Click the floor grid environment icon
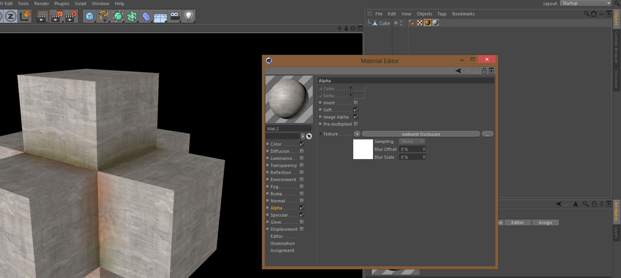This screenshot has height=278, width=621. (160, 17)
